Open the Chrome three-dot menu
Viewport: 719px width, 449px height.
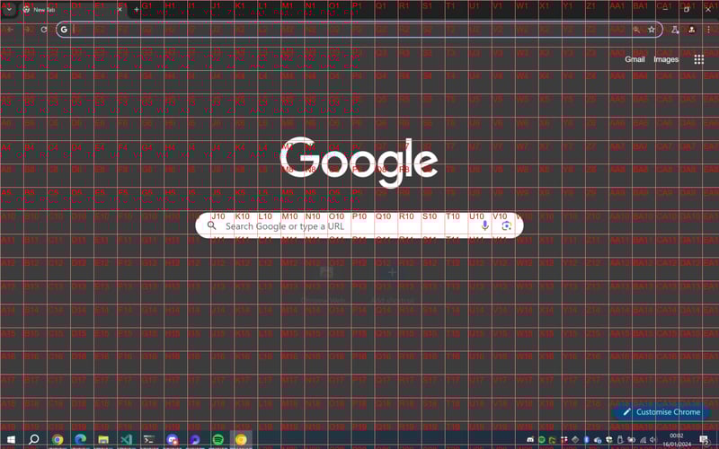[x=708, y=30]
